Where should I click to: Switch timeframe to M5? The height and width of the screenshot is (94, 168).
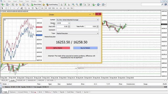46,8
